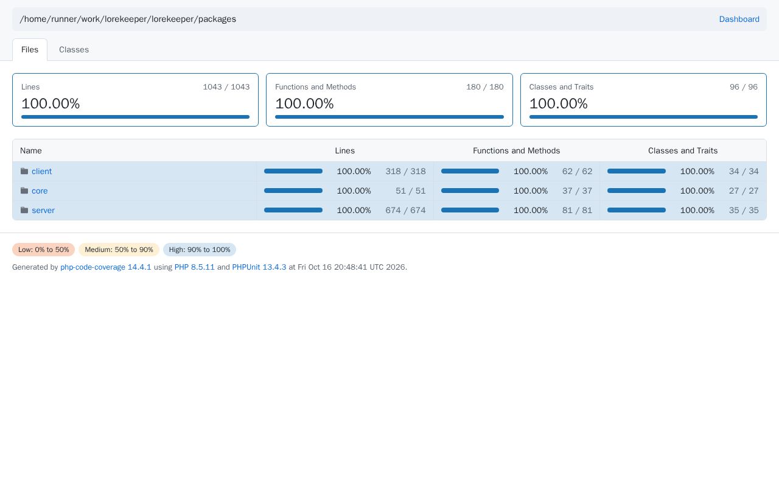The width and height of the screenshot is (779, 487).
Task: Click the Classes and Traits column header
Action: tap(683, 151)
